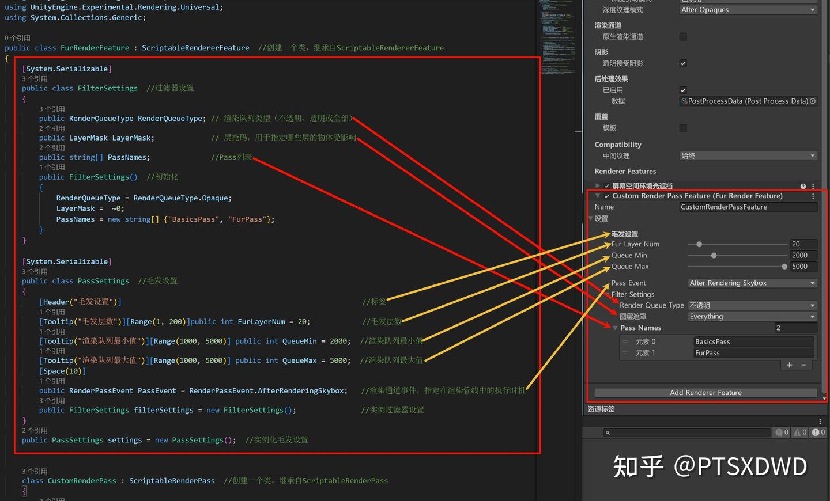Click the search magnifier in 资源标签 panel
This screenshot has height=501, width=830.
(x=608, y=432)
